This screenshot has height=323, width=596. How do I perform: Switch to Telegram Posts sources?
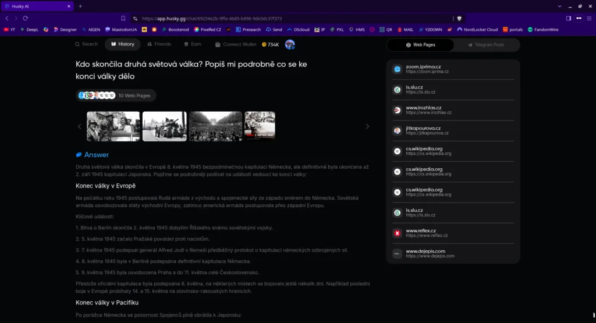(x=485, y=45)
